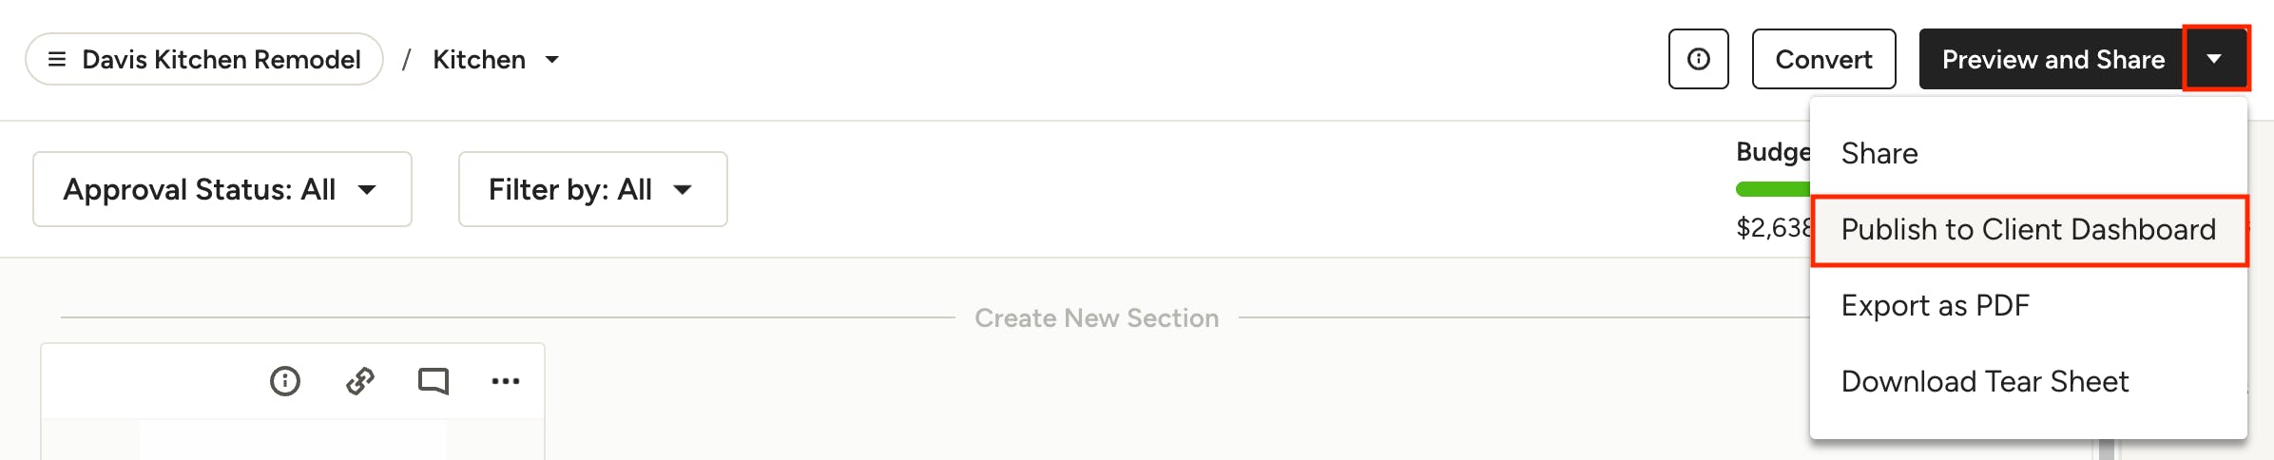
Task: Click the Convert button
Action: tap(1823, 59)
